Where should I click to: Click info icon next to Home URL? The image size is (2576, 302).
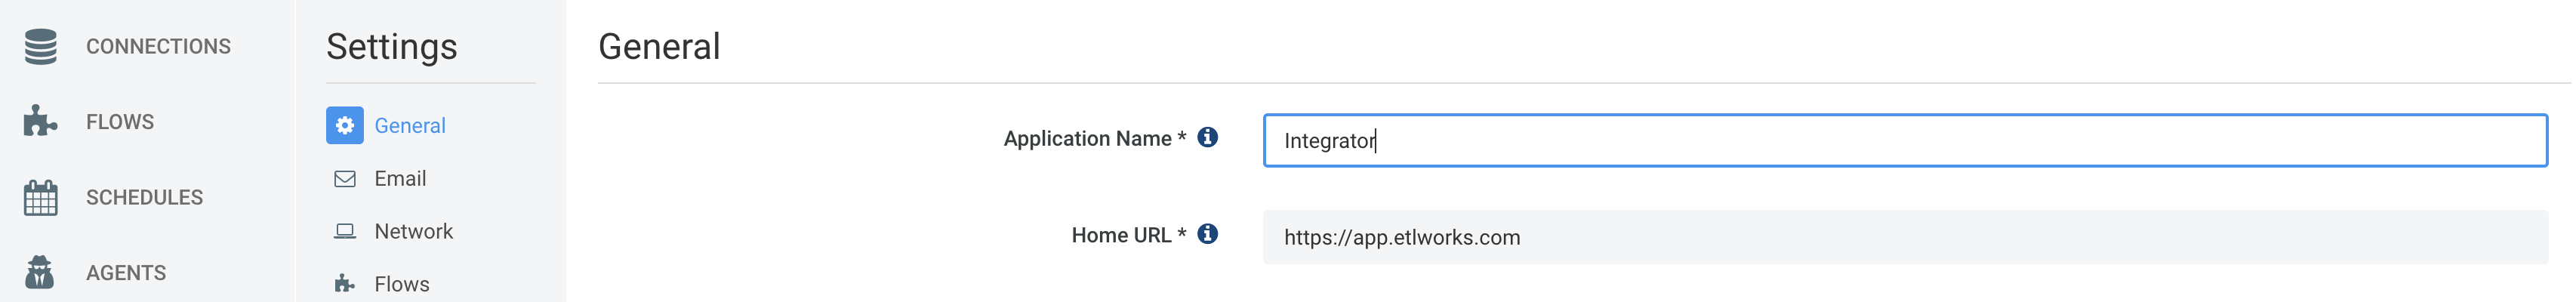coord(1207,234)
